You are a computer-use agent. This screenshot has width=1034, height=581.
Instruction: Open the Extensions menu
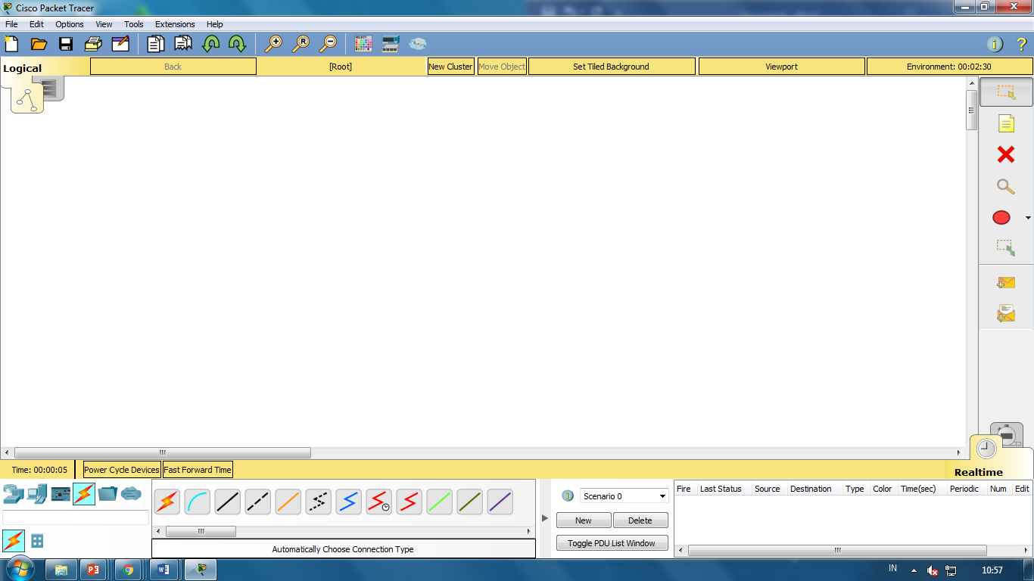click(x=175, y=24)
